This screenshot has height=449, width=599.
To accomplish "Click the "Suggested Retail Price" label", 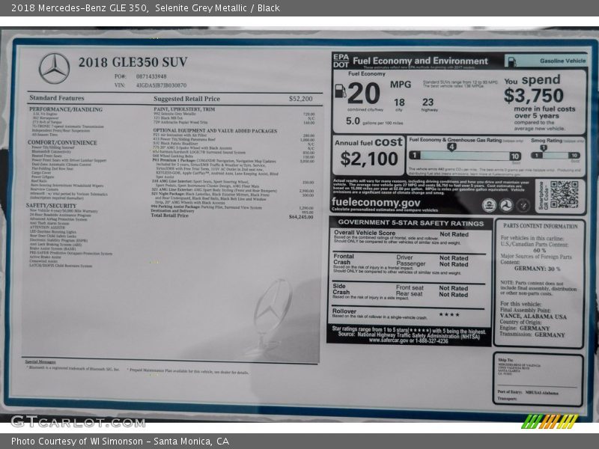I will (x=186, y=99).
